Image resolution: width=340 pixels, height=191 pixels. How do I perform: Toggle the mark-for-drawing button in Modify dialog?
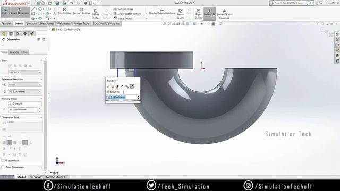pyautogui.click(x=132, y=86)
